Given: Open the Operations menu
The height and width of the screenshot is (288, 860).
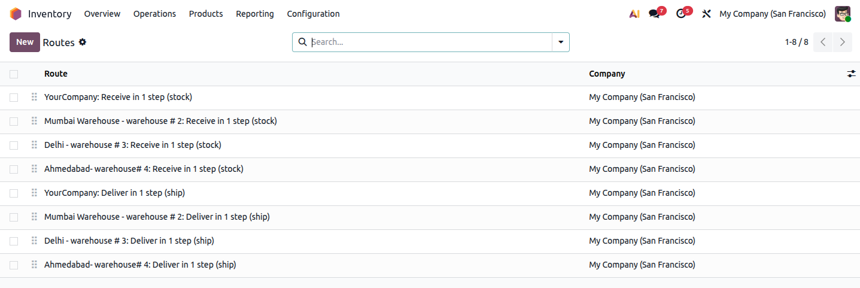Looking at the screenshot, I should coord(154,14).
